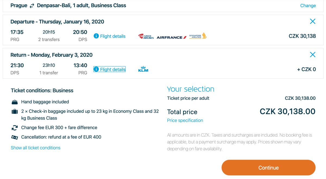Remove the departure flight with X icon
The height and width of the screenshot is (179, 326).
coord(312,21)
